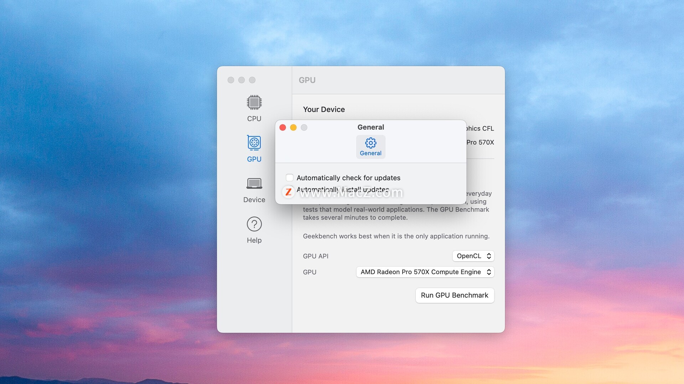
Task: Click the GPU API label
Action: (316, 256)
